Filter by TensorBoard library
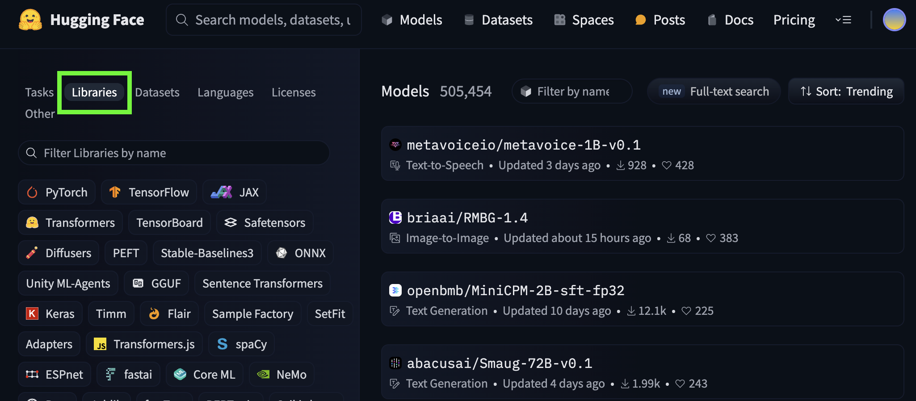Viewport: 916px width, 401px height. tap(169, 223)
